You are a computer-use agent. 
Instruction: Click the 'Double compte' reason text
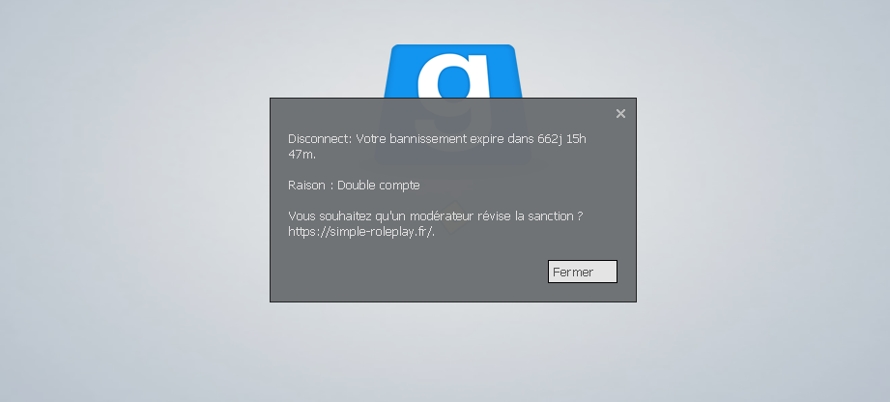(x=379, y=186)
